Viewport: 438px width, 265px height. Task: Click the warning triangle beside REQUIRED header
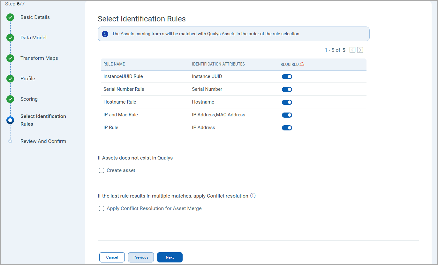pyautogui.click(x=303, y=64)
